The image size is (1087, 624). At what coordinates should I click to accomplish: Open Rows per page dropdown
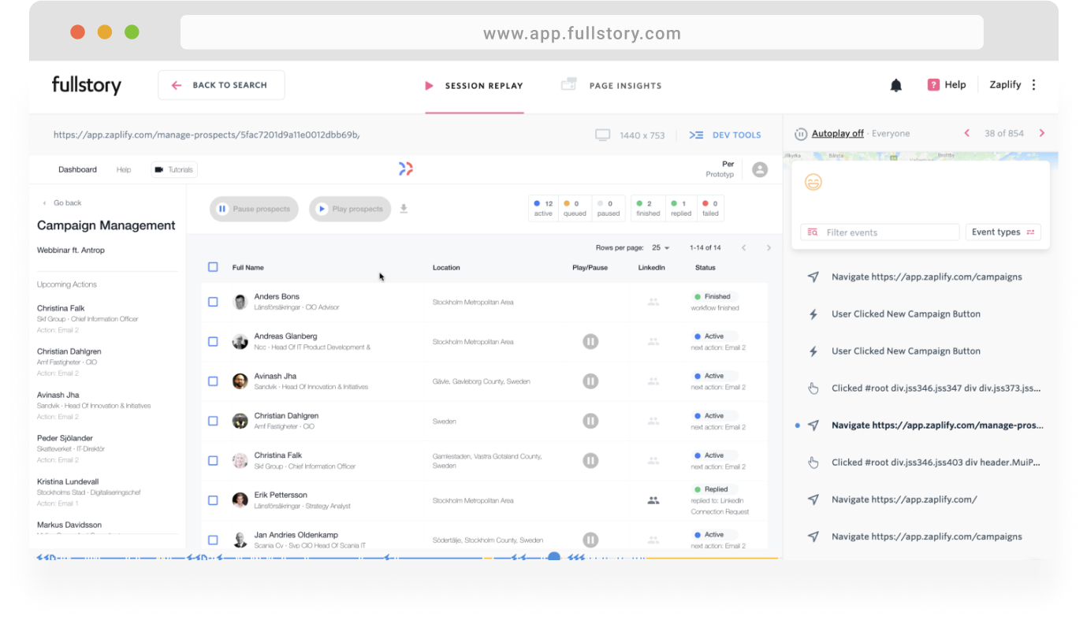tap(661, 248)
